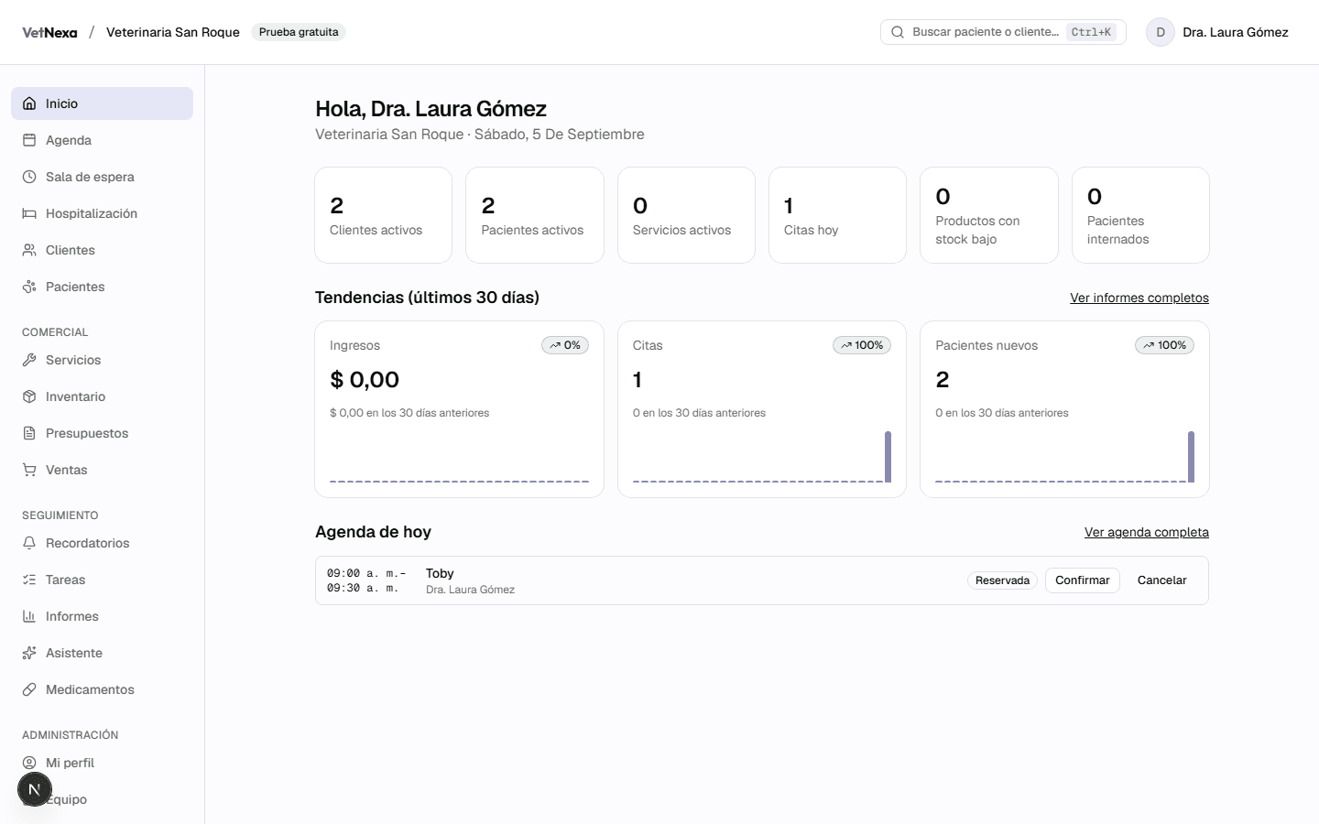The height and width of the screenshot is (824, 1319).
Task: Click the Tareas checklist icon
Action: [x=29, y=580]
